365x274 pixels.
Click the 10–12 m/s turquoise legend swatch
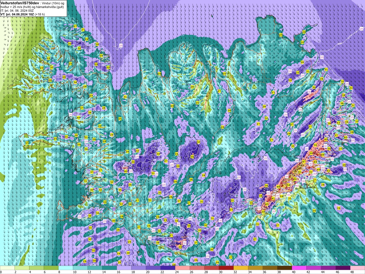[x=80, y=268]
